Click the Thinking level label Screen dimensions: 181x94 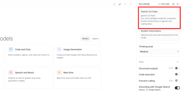tap(146, 47)
